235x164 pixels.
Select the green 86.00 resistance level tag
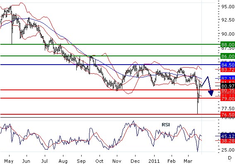coord(228,56)
